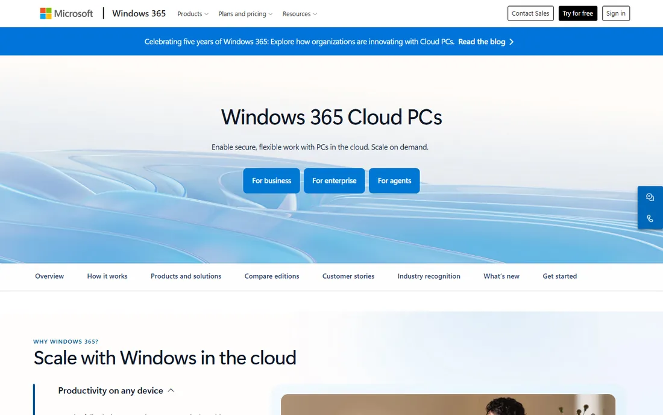This screenshot has height=415, width=663.
Task: Open Products and solutions tab
Action: coord(186,276)
